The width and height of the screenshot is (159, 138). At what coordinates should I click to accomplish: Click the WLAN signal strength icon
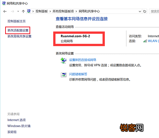145,41
